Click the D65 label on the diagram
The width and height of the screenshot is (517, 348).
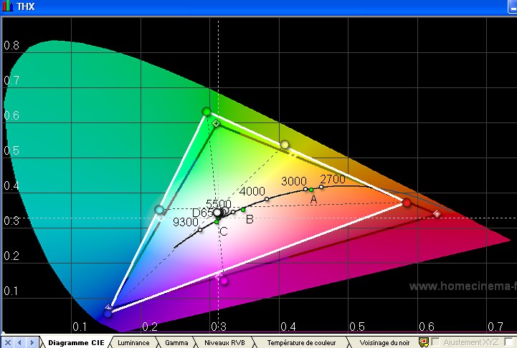202,213
